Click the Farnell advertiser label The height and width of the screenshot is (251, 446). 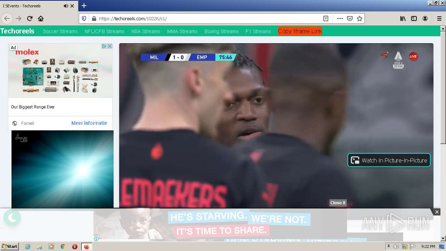coord(28,123)
